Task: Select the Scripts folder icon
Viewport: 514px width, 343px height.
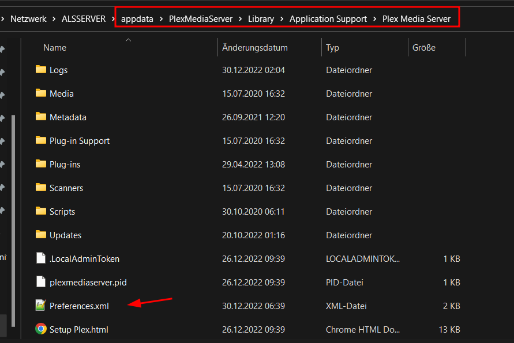Action: click(40, 211)
